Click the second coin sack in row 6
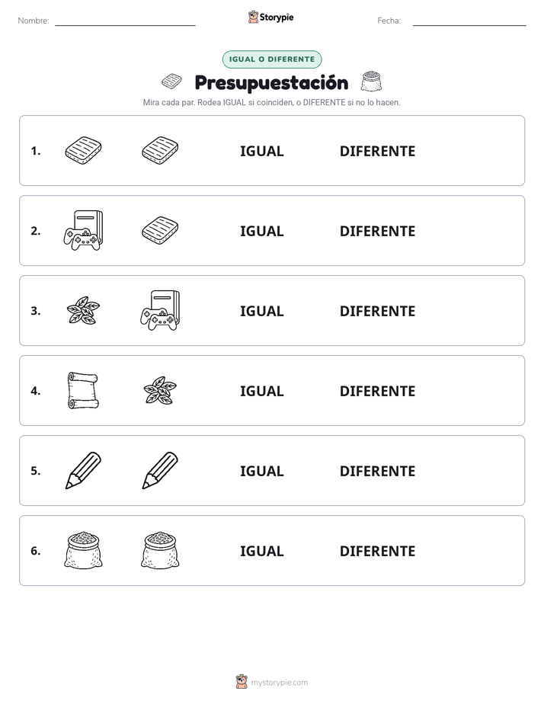The width and height of the screenshot is (544, 704). click(160, 550)
